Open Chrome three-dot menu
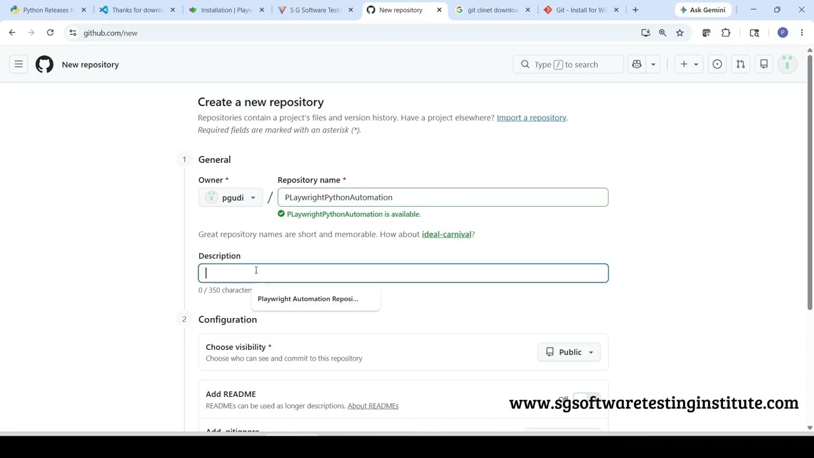The width and height of the screenshot is (814, 458). pyautogui.click(x=802, y=32)
